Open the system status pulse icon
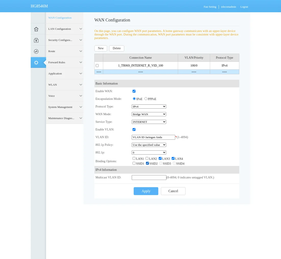 36,51
